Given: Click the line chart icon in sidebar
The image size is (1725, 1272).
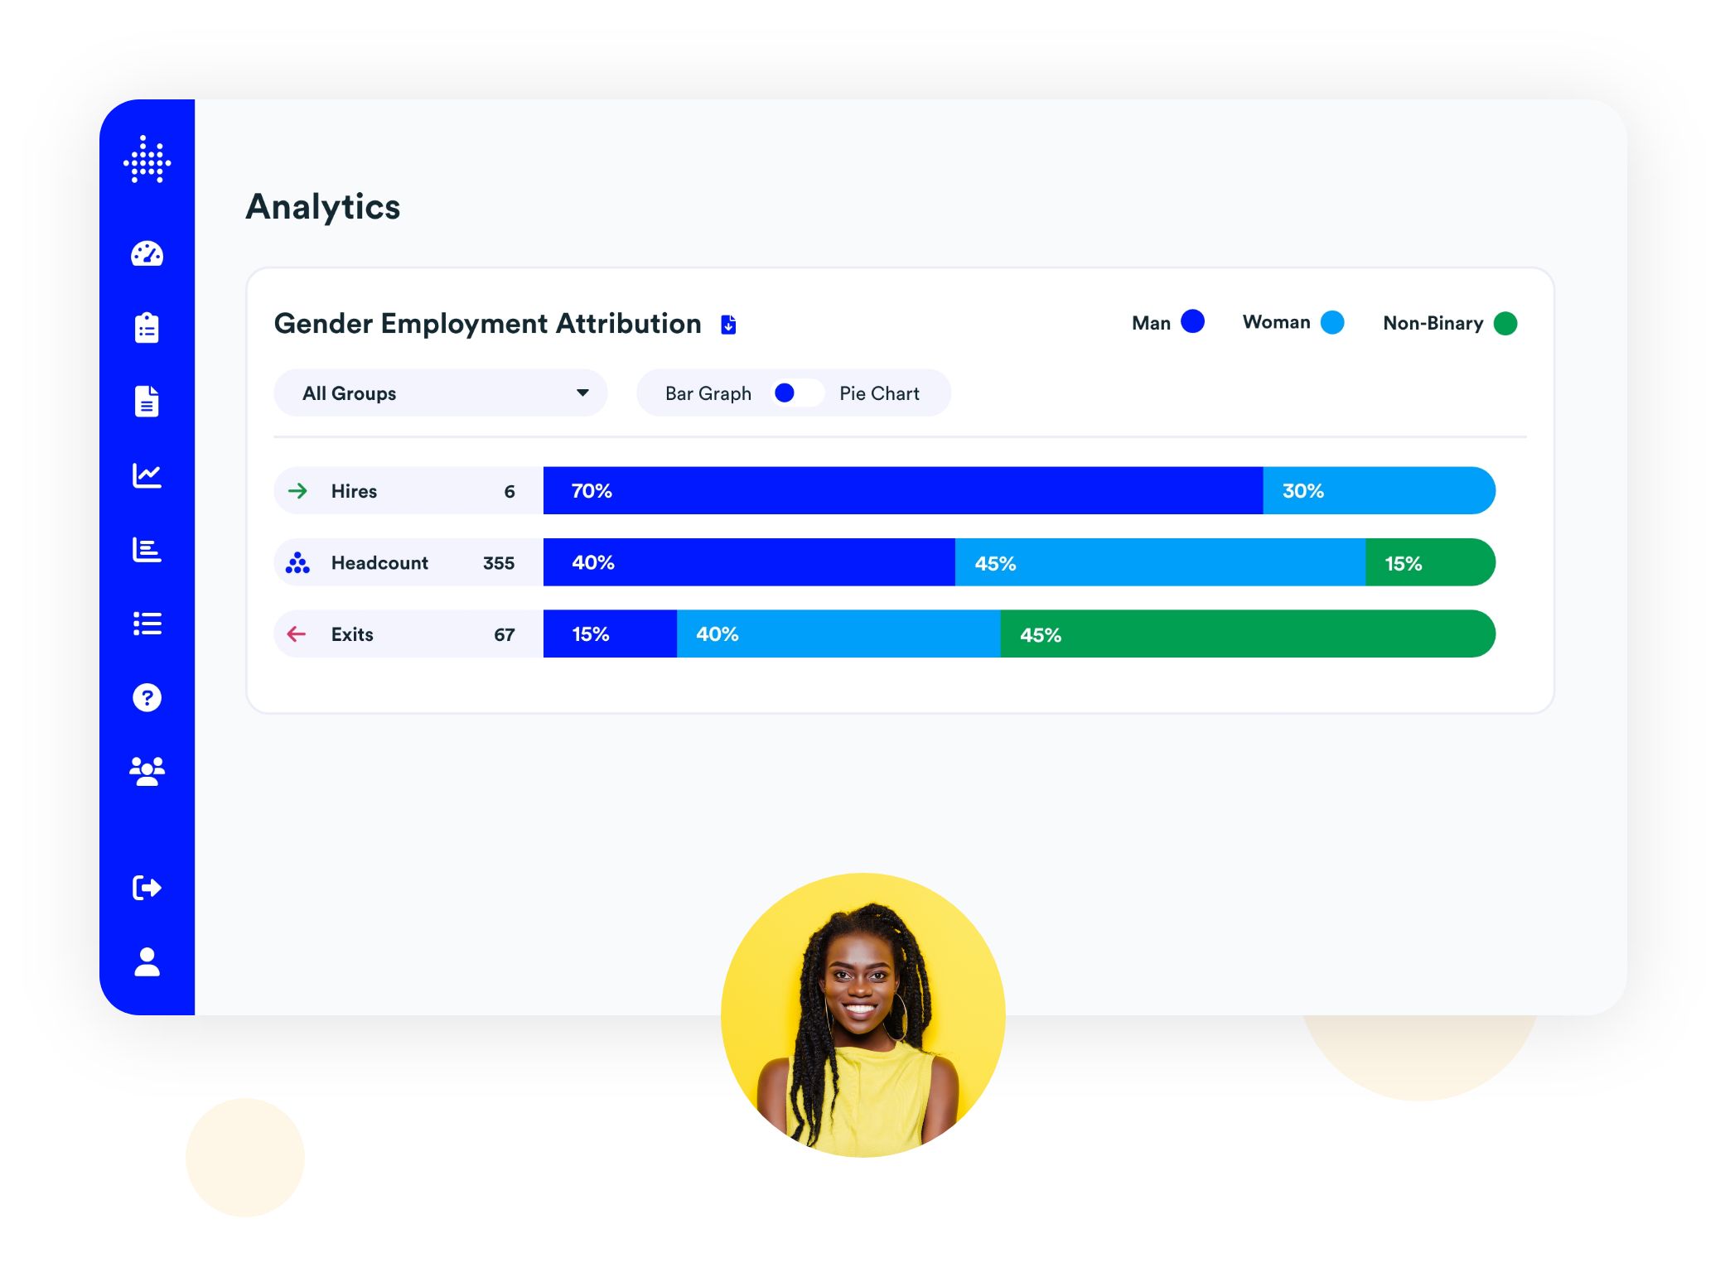Looking at the screenshot, I should 147,475.
